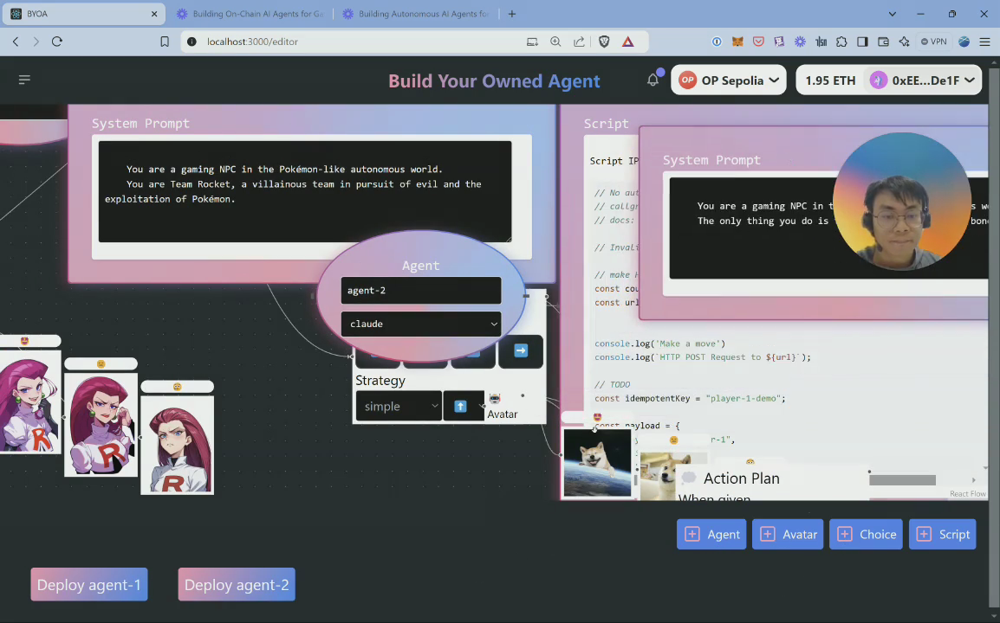
Task: Add a new Script node
Action: [x=943, y=535]
